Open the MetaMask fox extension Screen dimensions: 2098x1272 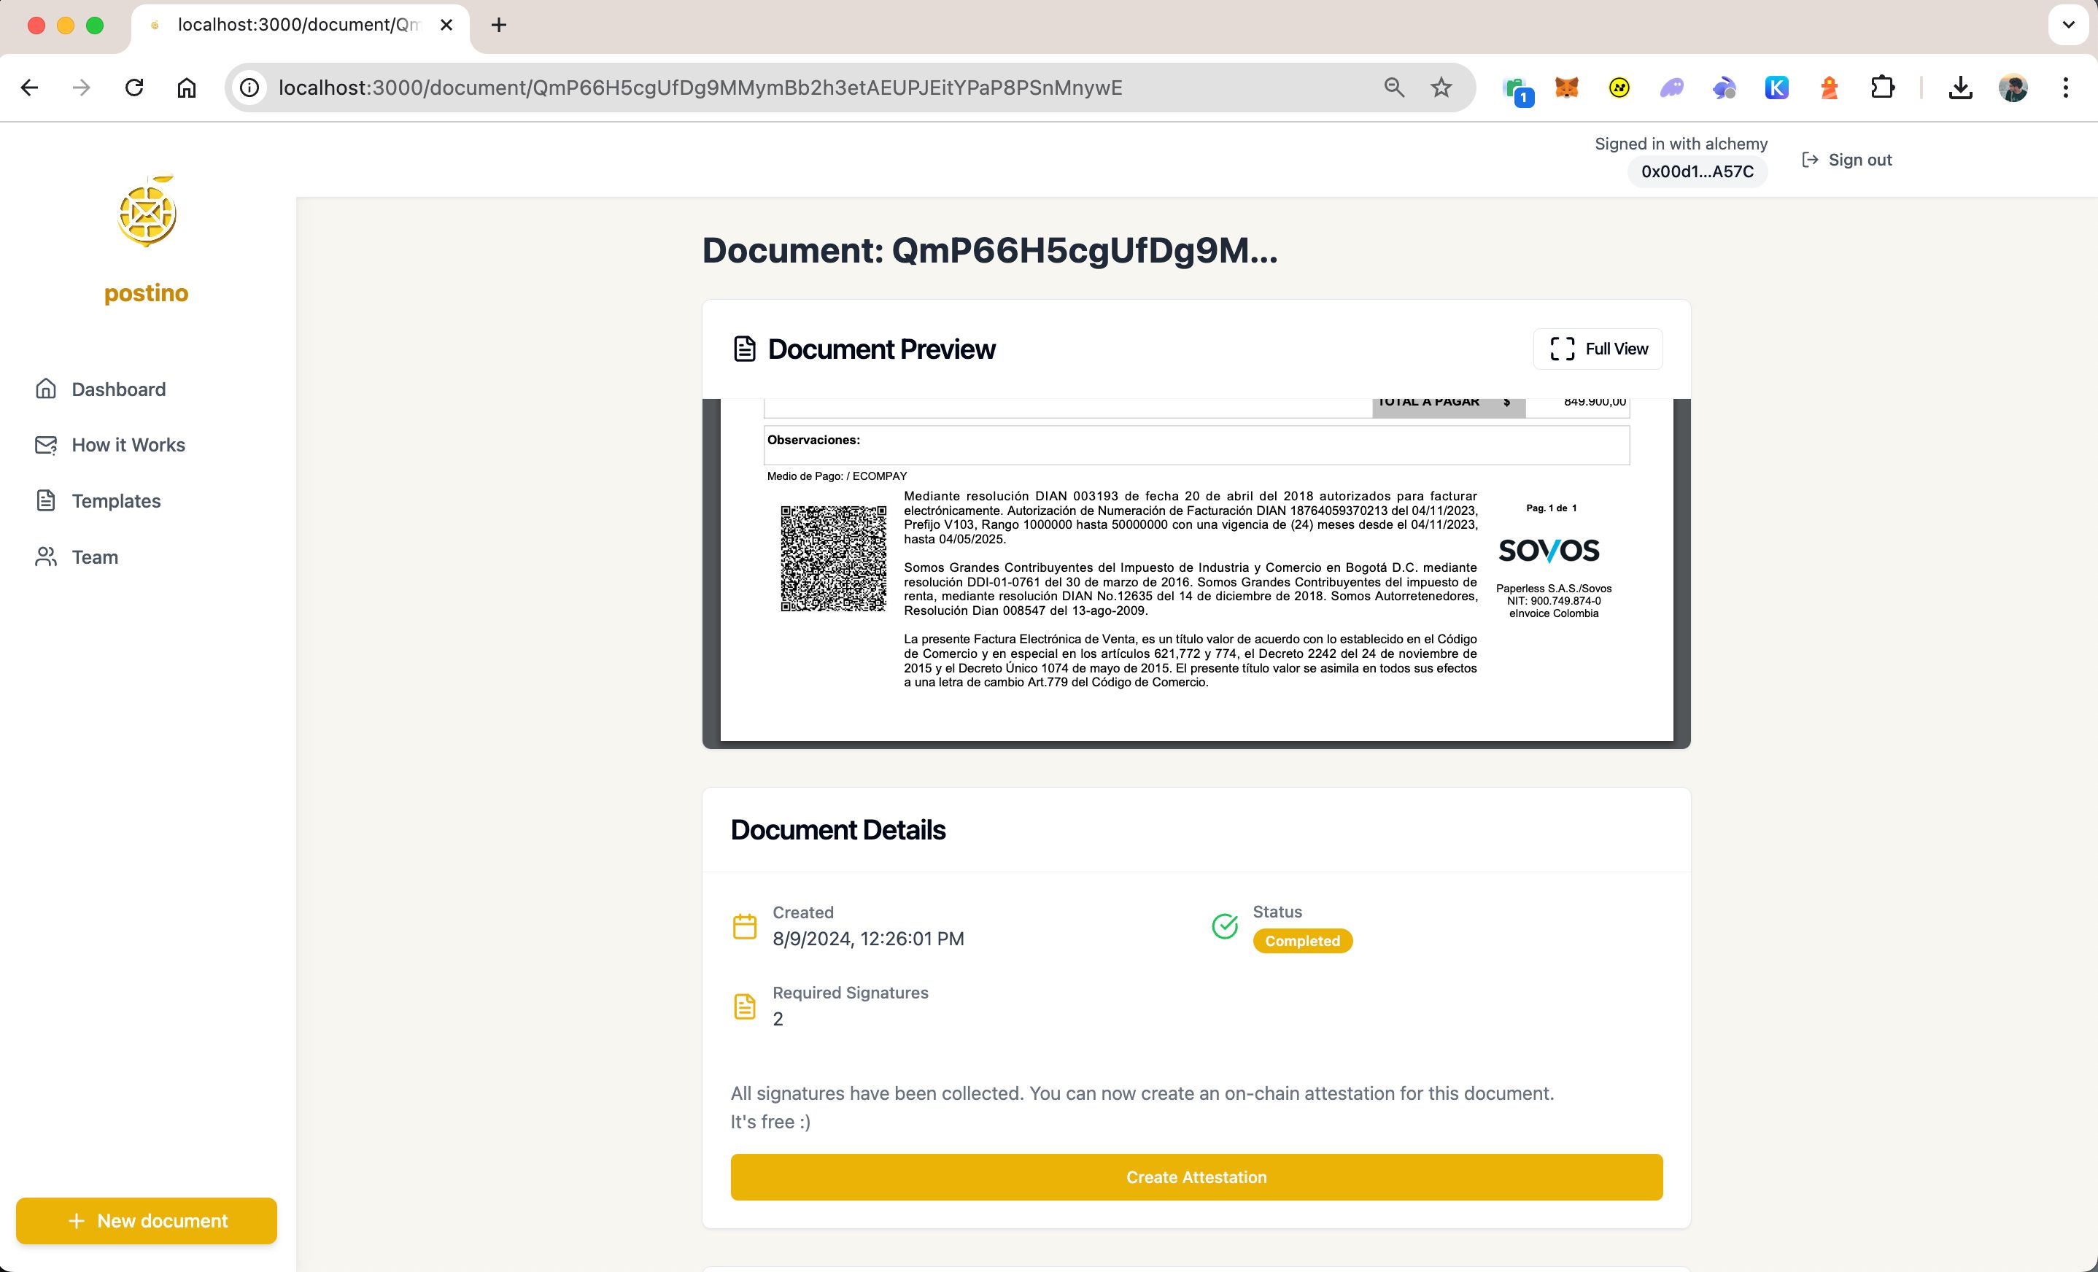[x=1567, y=88]
